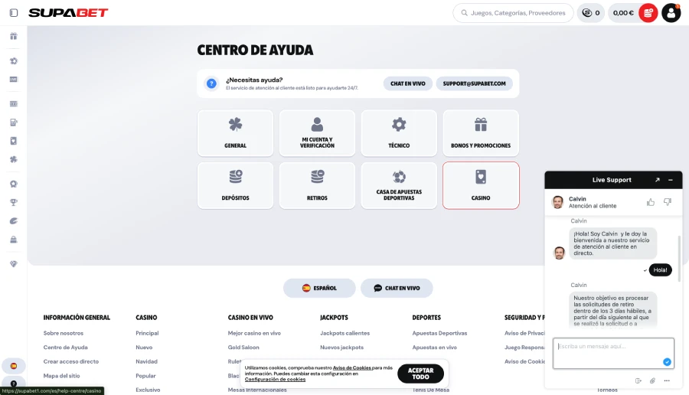This screenshot has width=689, height=395.
Task: Open the General help category
Action: pyautogui.click(x=236, y=133)
